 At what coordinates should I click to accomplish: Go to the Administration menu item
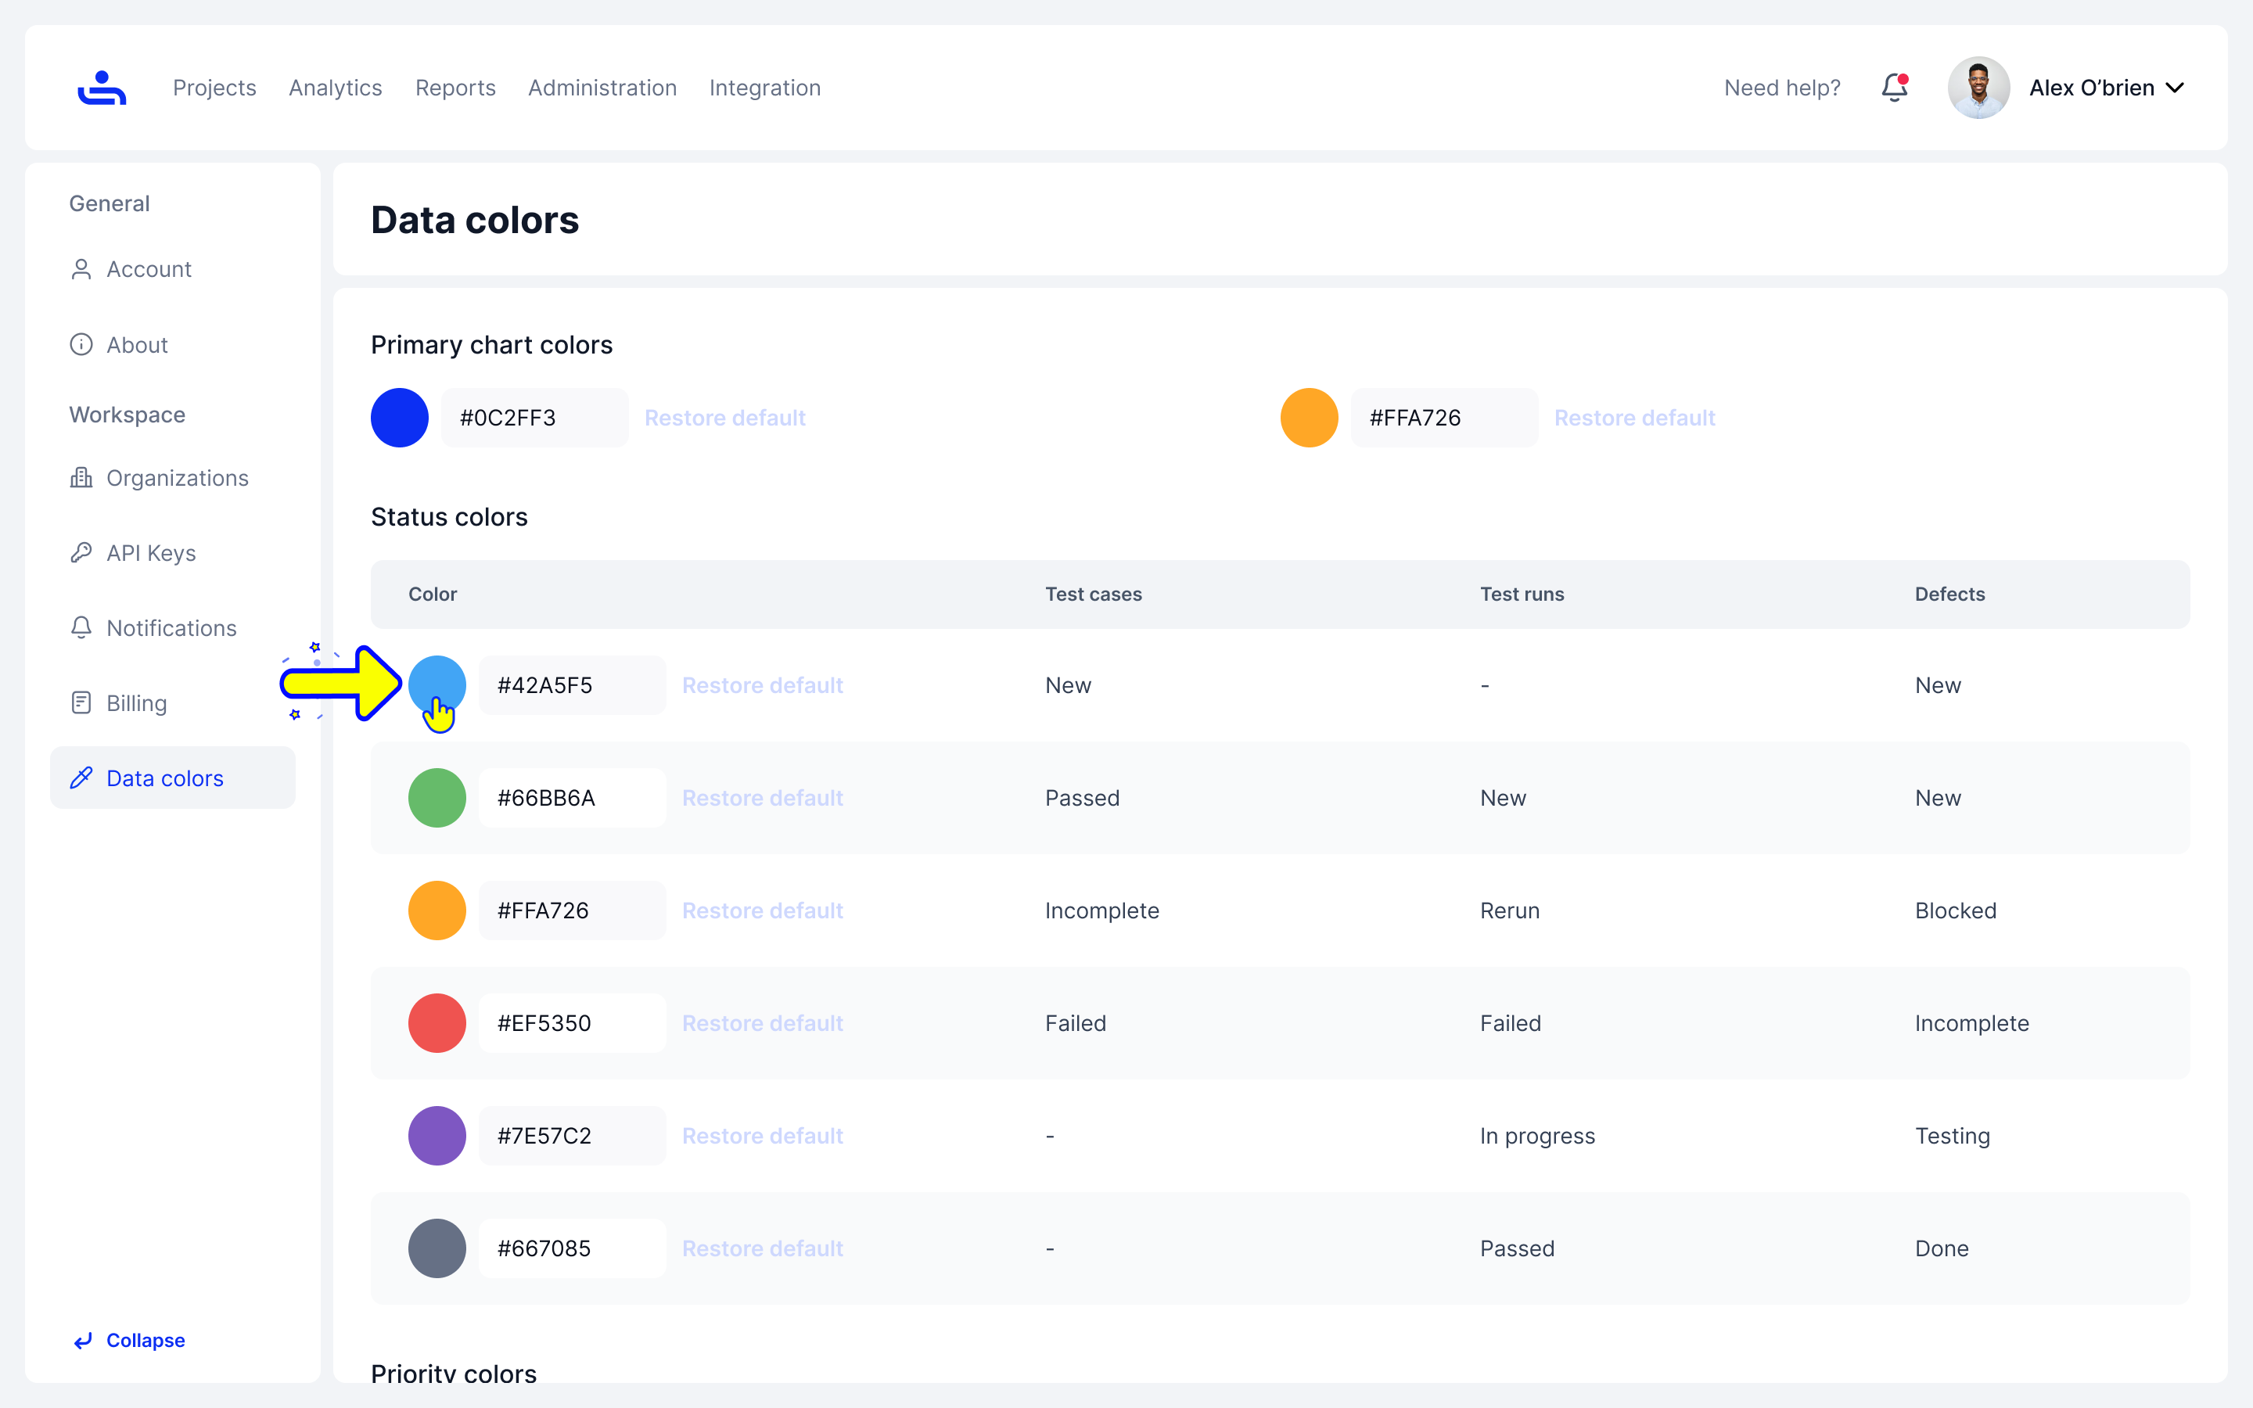click(602, 88)
